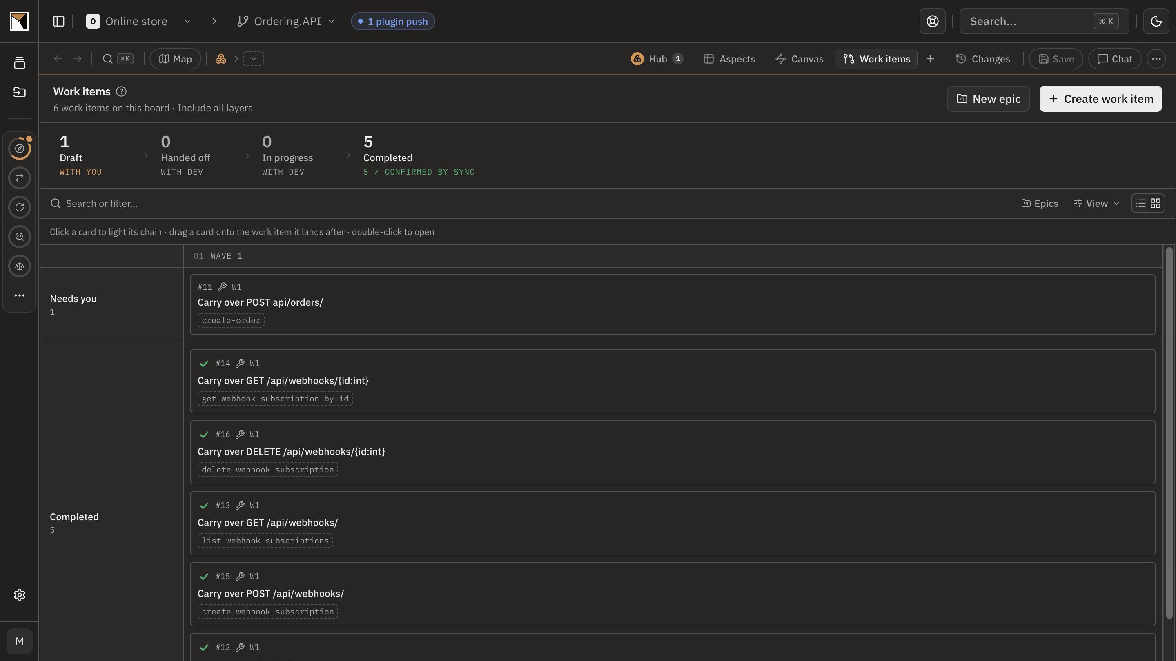The width and height of the screenshot is (1176, 661).
Task: Go forward with right arrow
Action: [x=78, y=59]
